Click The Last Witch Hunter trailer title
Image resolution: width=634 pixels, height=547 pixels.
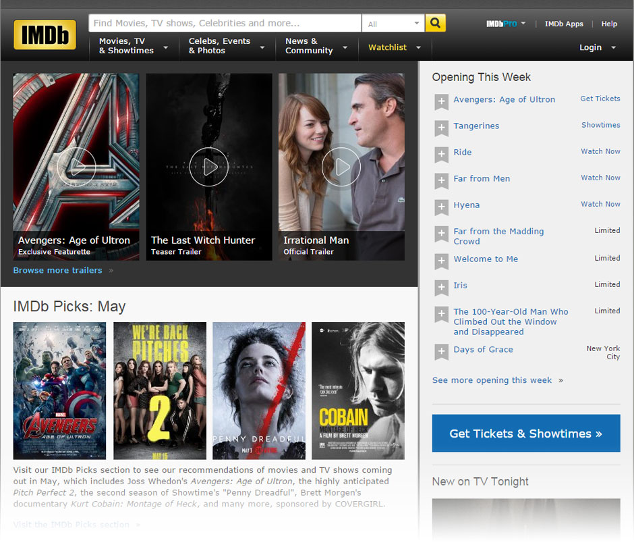coord(203,240)
